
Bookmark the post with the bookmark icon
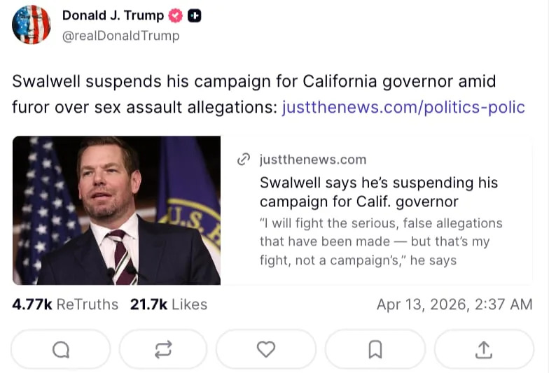(375, 349)
